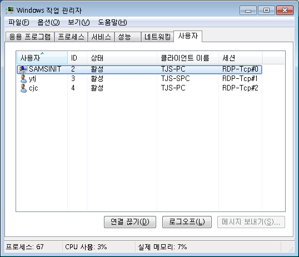Viewport: 299px width, 257px height.
Task: Click 활성 status in the cjc row
Action: 97,88
